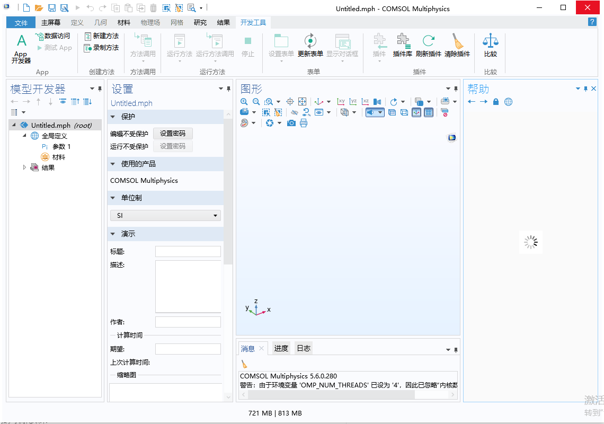The height and width of the screenshot is (424, 604).
Task: Click the reset hiding icon in the graphics toolbar
Action: (307, 112)
